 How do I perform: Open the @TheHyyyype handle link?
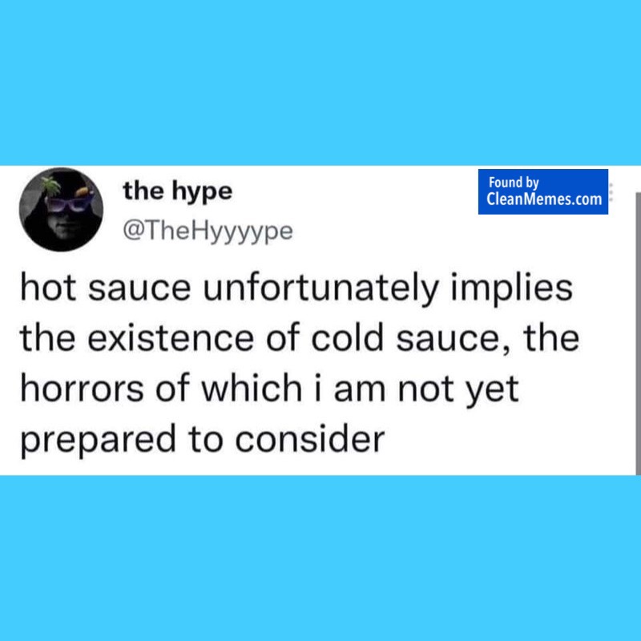coord(208,232)
